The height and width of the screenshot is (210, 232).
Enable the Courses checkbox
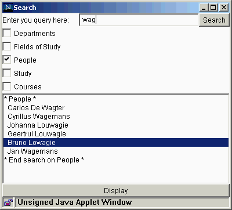7,86
